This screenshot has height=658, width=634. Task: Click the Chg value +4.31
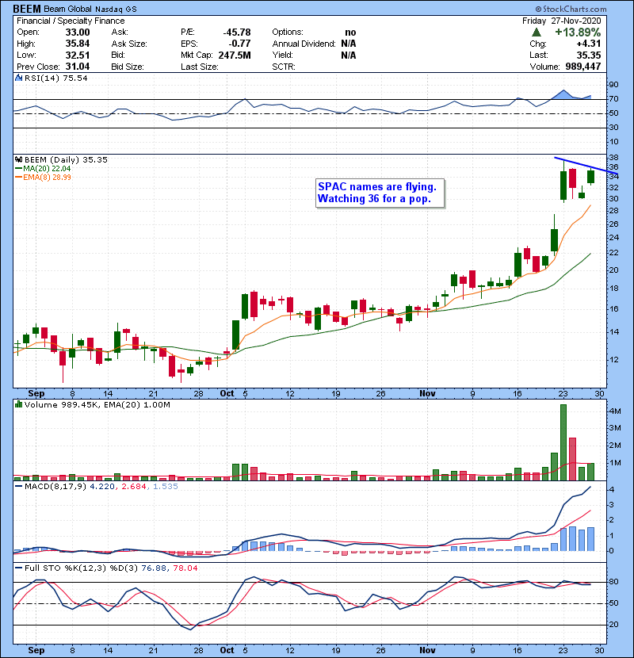click(589, 44)
